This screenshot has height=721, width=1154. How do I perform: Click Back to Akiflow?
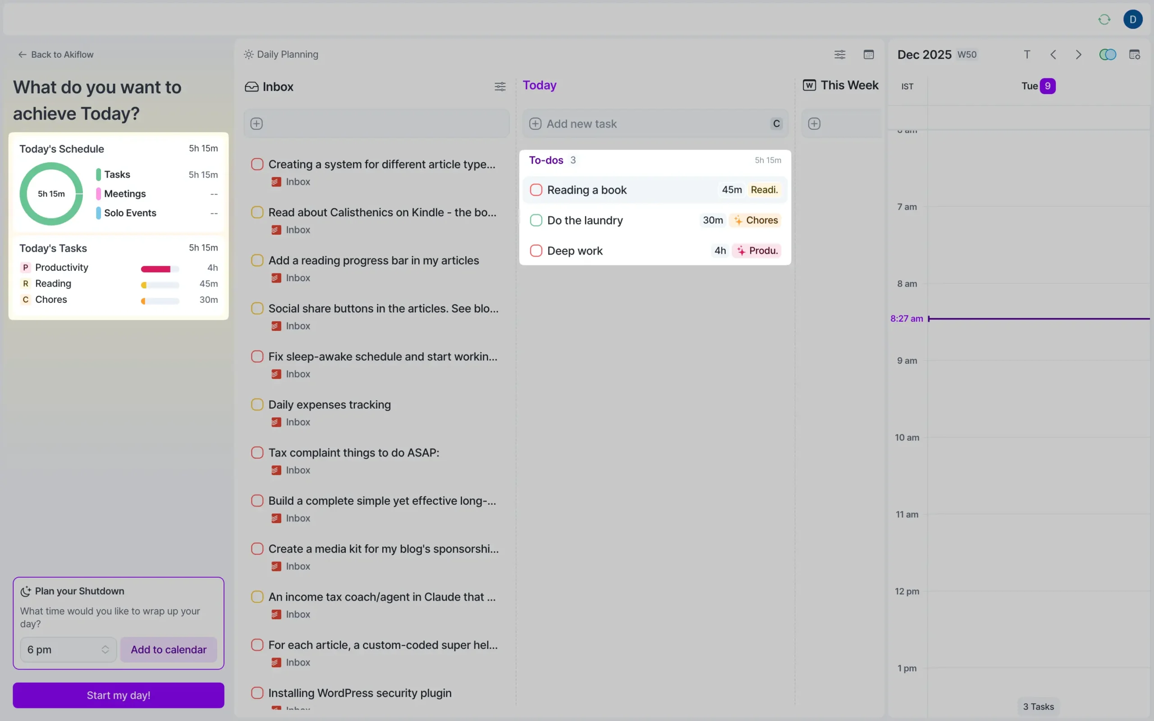pos(56,55)
